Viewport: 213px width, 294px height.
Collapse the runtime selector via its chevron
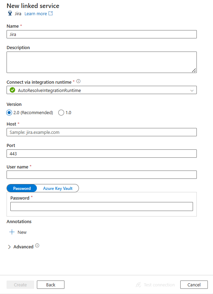pyautogui.click(x=192, y=90)
